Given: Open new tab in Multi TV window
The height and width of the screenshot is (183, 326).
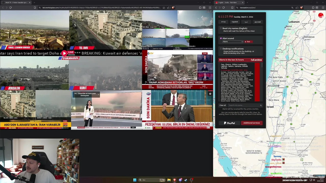Looking at the screenshot, I should point(34,3).
